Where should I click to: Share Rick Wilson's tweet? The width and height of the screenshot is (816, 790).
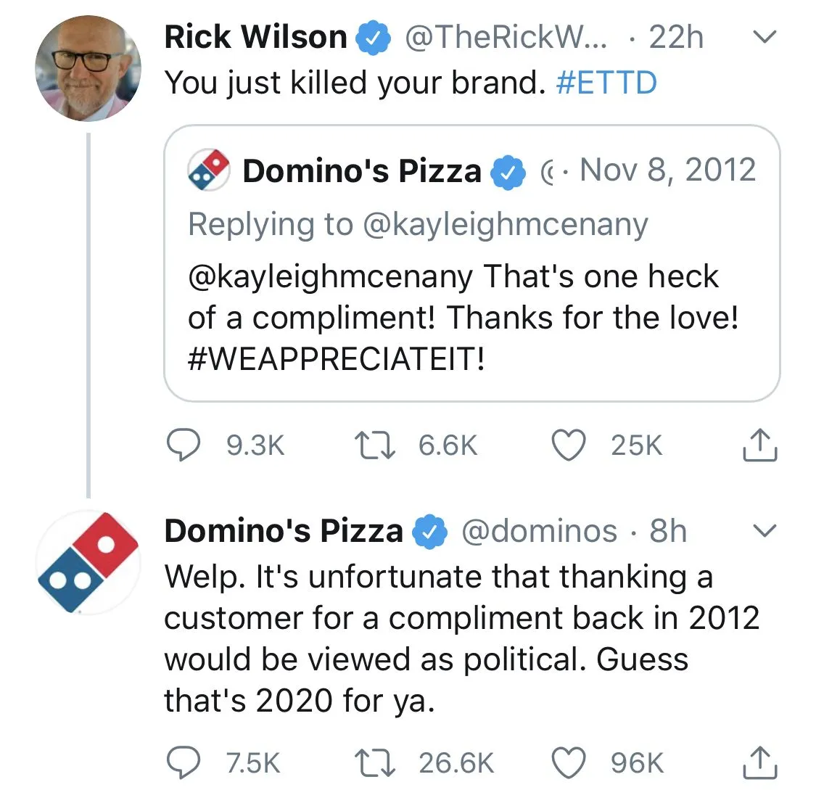(x=759, y=445)
